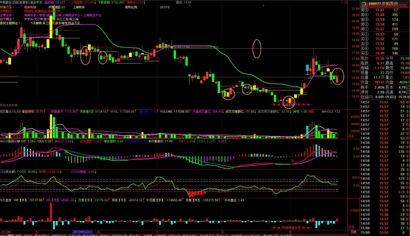The height and width of the screenshot is (236, 410).
Task: Click the square window icon above price axis
Action: 346,2
